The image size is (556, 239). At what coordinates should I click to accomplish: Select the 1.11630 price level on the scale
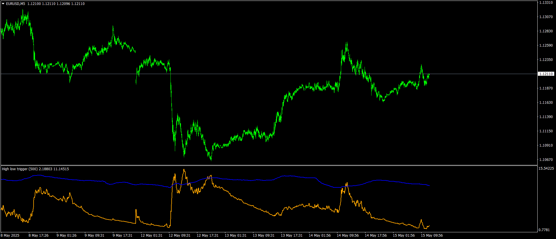(x=546, y=103)
